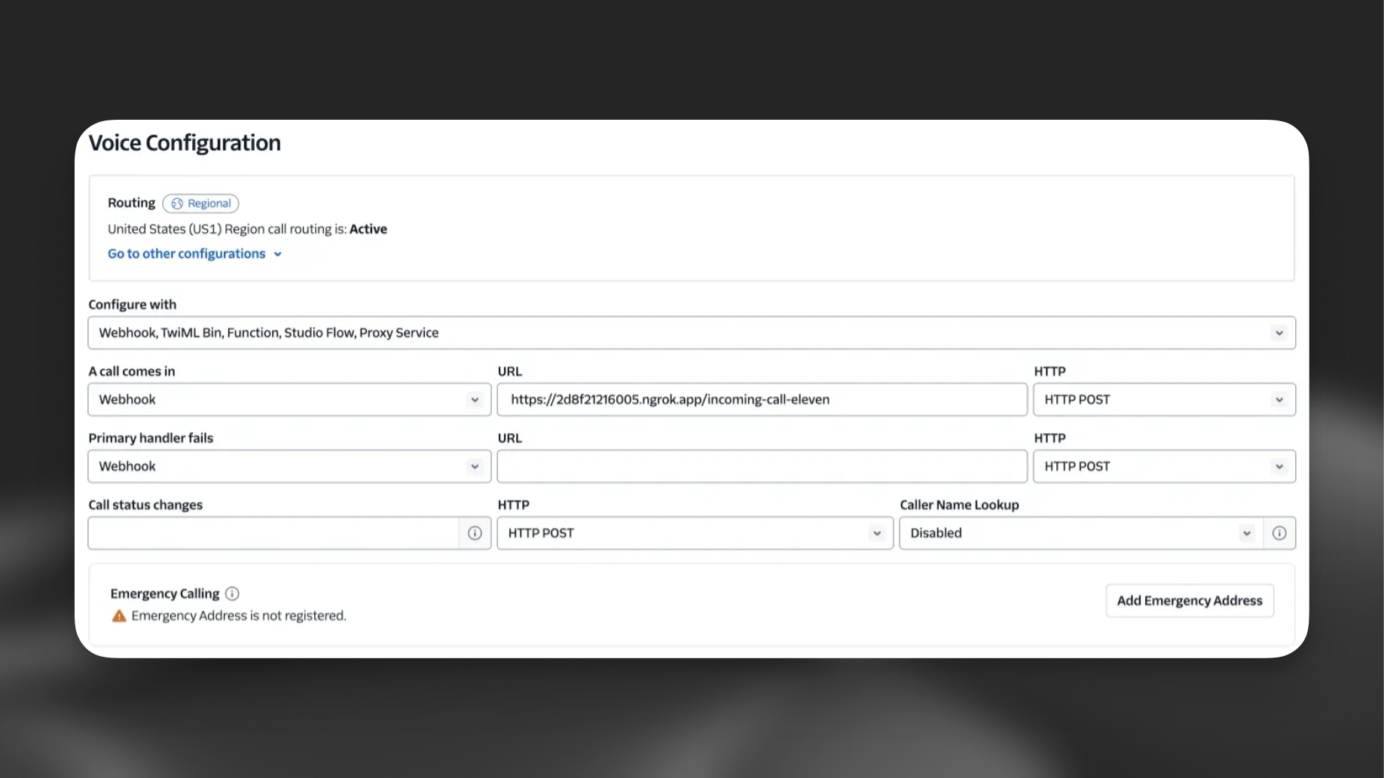Click the Emergency Calling info icon
Screen dimensions: 1384x778
(x=232, y=593)
